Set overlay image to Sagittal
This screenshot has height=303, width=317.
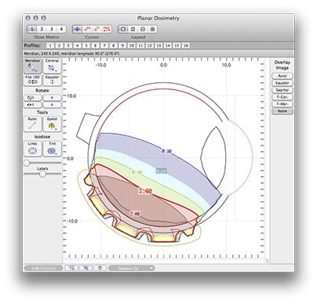click(282, 90)
